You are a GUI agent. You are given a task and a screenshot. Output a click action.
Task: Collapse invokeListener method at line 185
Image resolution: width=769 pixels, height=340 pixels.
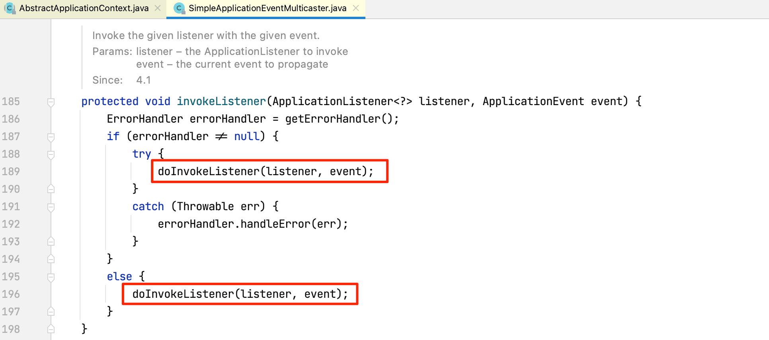click(51, 102)
